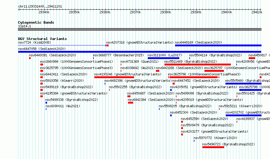Image resolution: width=270 pixels, height=159 pixels.
Task: Open nsv6038642 (Wu2021) label
Action: [x=138, y=68]
